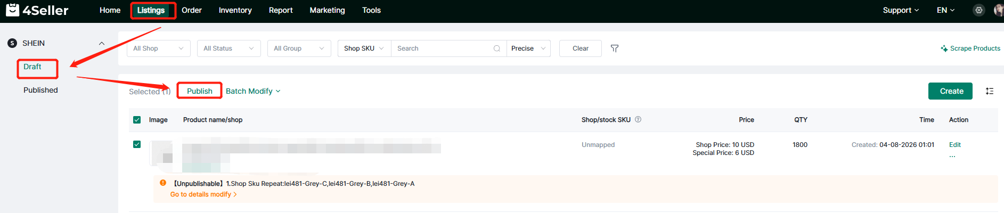Open the settings gear icon
Image resolution: width=1004 pixels, height=213 pixels.
coord(978,10)
